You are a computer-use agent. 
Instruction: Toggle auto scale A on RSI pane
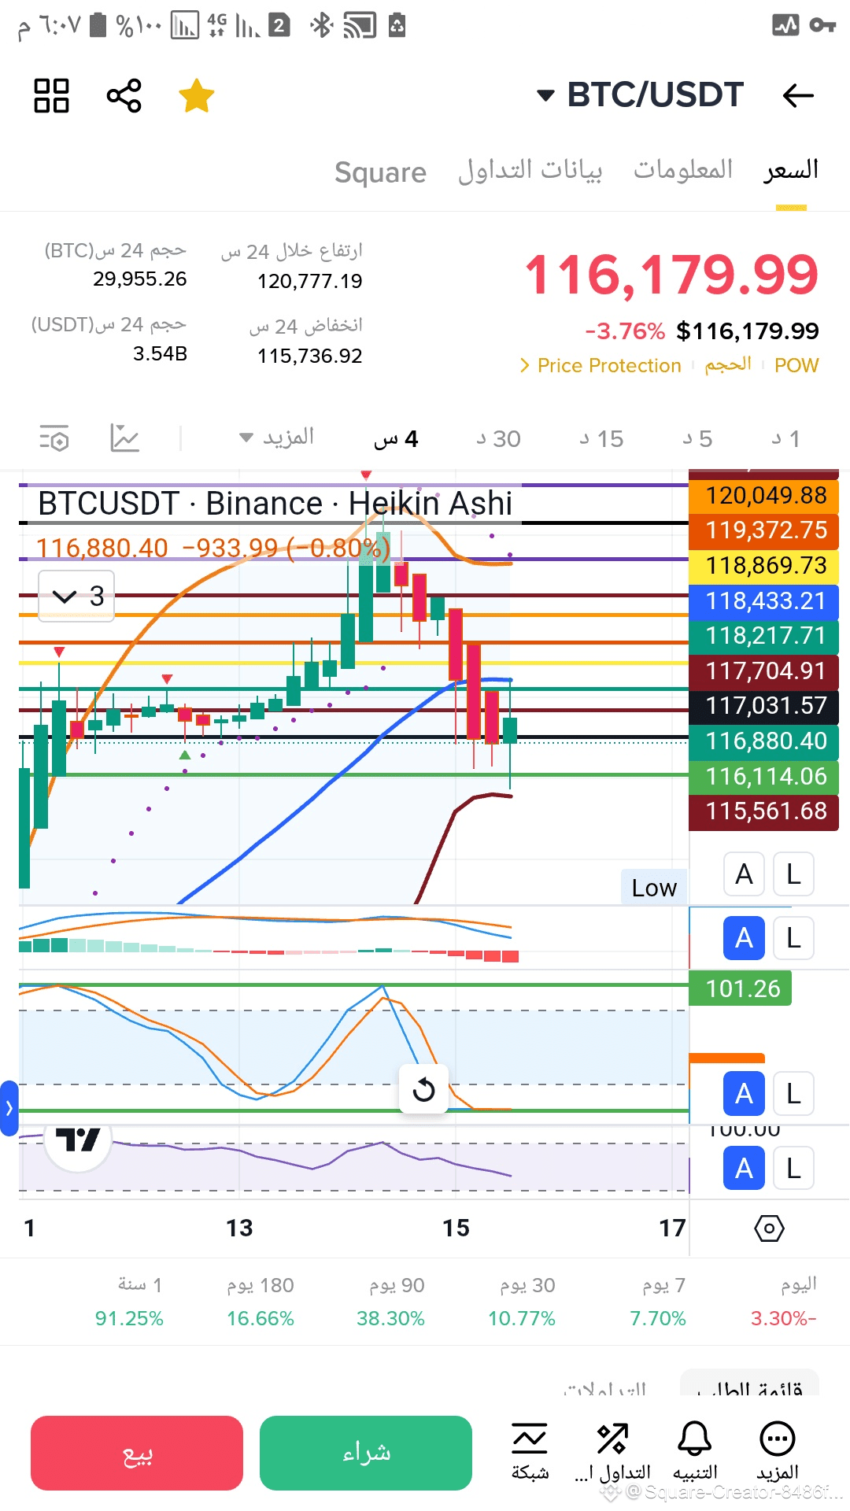click(x=744, y=1169)
